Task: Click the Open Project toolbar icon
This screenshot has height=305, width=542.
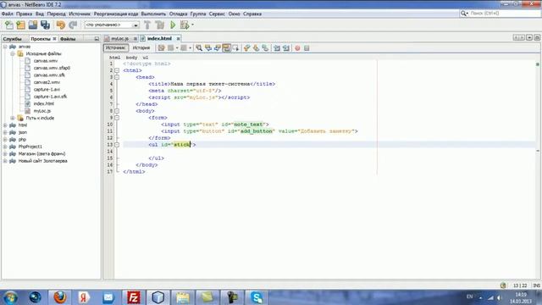Action: point(33,25)
